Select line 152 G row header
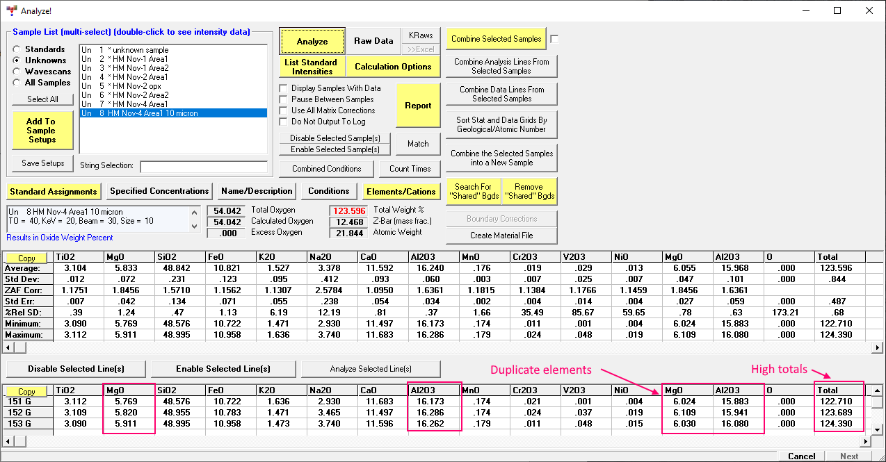886x462 pixels. pos(28,413)
